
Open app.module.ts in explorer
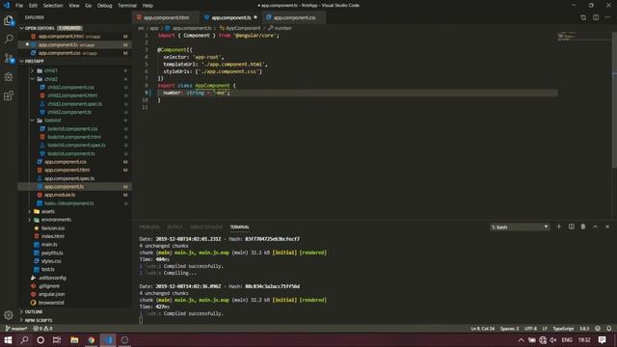pos(60,195)
